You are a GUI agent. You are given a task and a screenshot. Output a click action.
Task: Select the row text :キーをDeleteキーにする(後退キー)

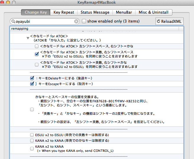click(x=64, y=78)
